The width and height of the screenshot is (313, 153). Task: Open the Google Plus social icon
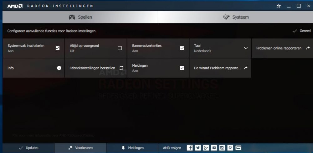pyautogui.click(x=206, y=148)
